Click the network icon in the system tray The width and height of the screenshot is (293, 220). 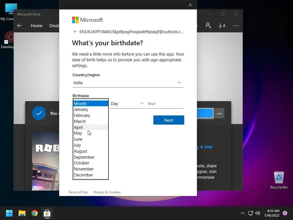[250, 213]
